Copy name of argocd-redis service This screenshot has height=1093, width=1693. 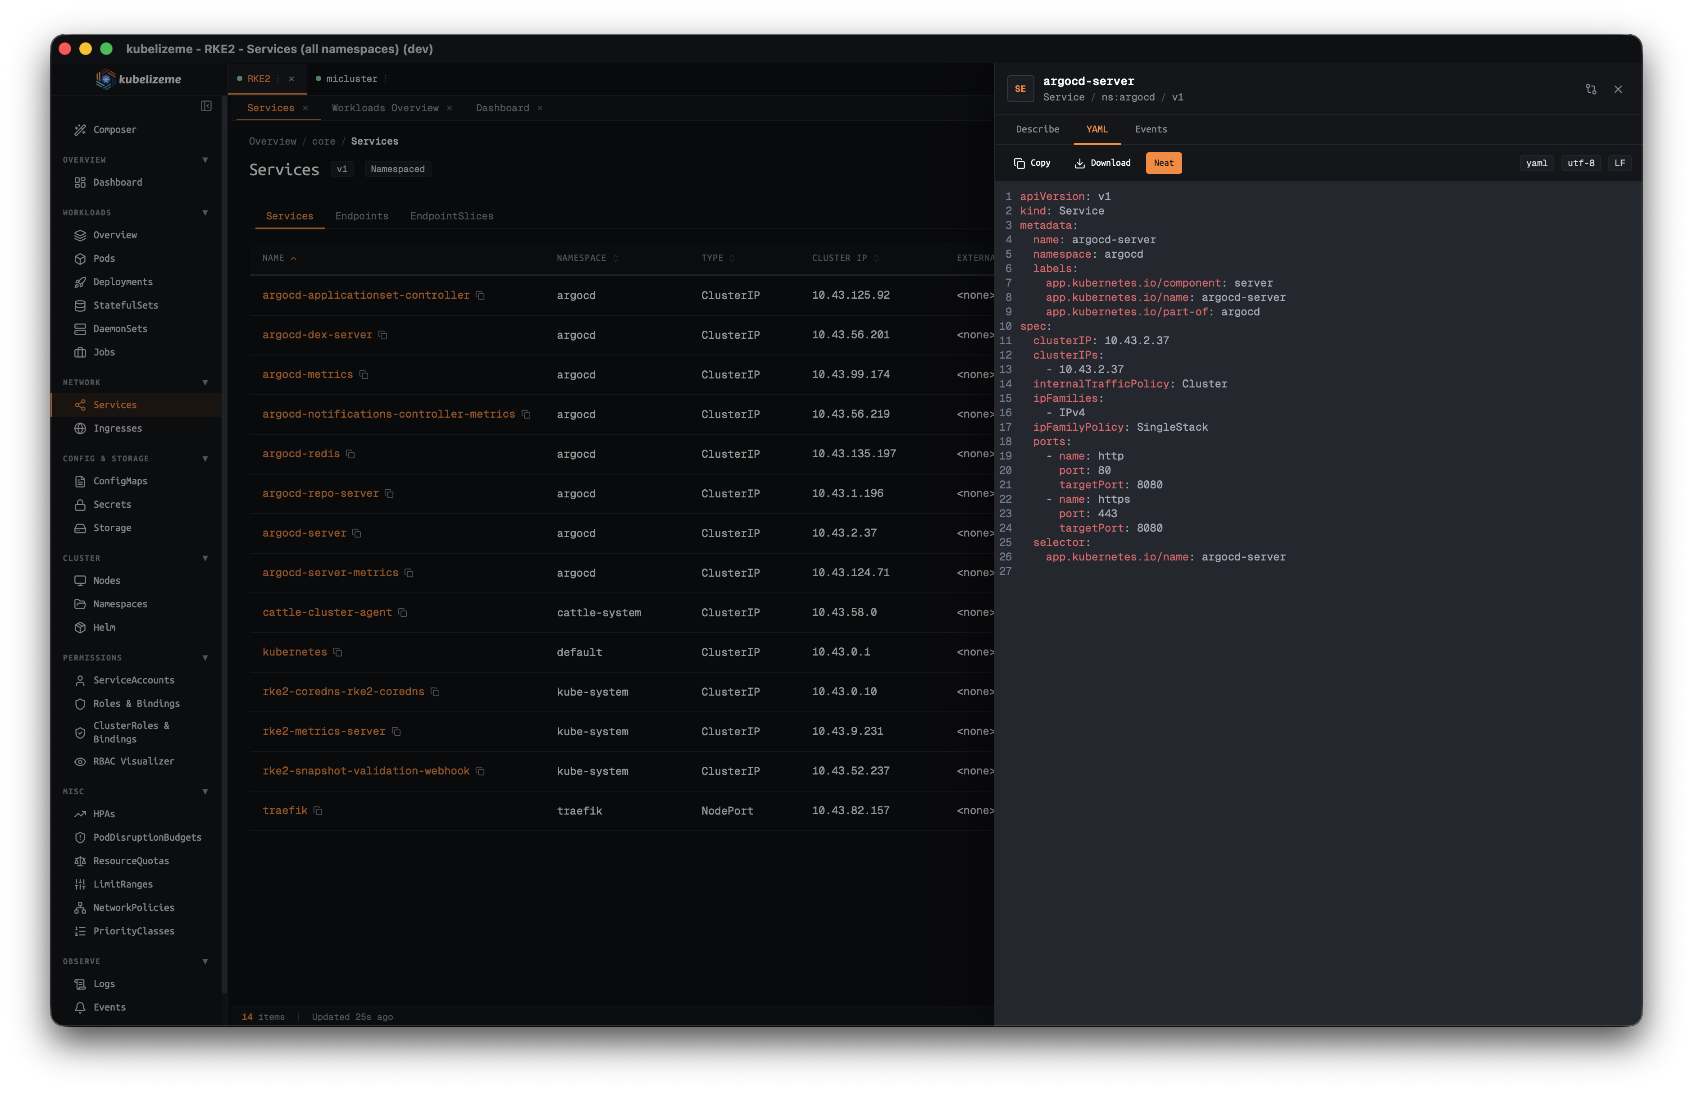point(350,454)
